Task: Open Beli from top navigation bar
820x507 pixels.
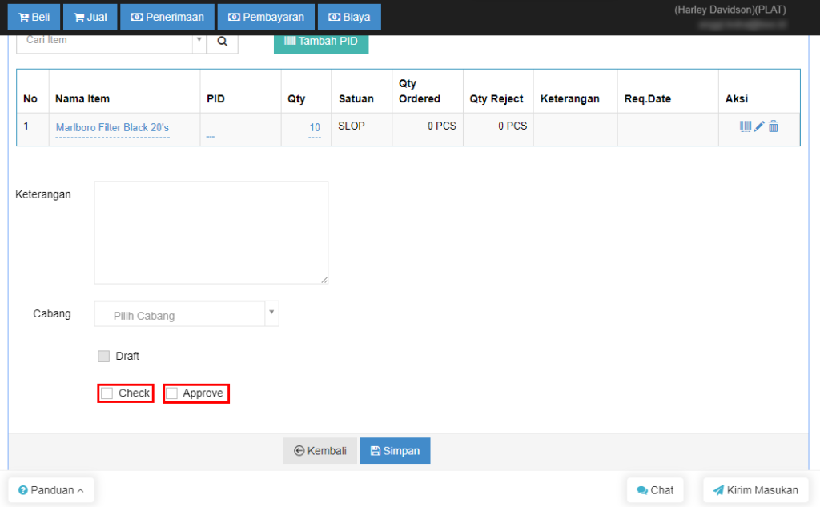Action: pyautogui.click(x=34, y=17)
